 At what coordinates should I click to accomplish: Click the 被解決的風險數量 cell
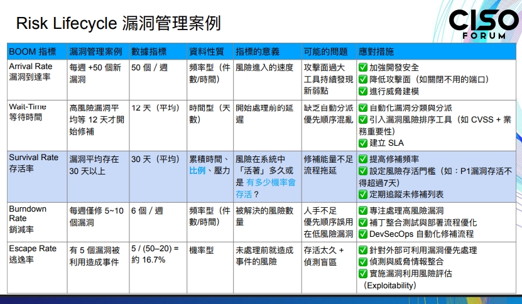tap(268, 222)
